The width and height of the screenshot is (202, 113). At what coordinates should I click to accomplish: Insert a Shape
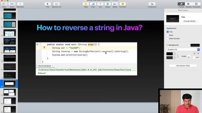click(x=108, y=4)
